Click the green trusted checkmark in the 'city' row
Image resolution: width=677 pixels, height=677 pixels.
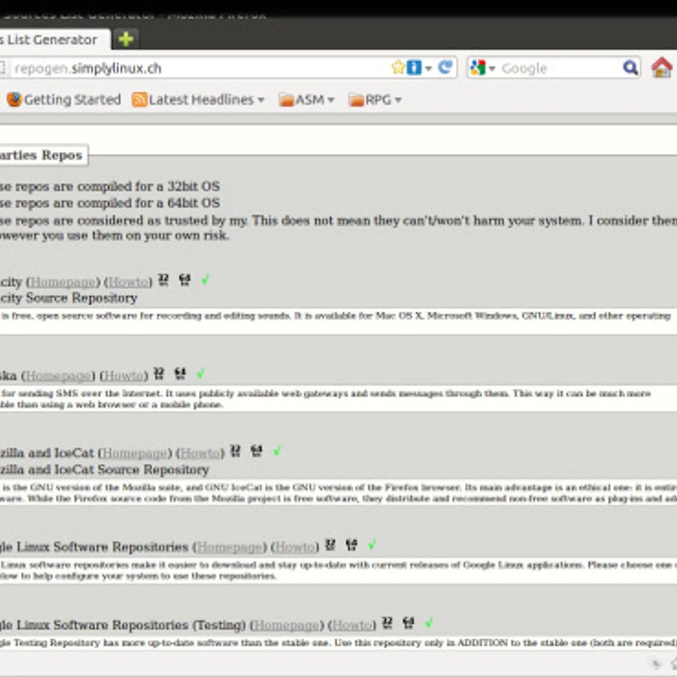(205, 279)
